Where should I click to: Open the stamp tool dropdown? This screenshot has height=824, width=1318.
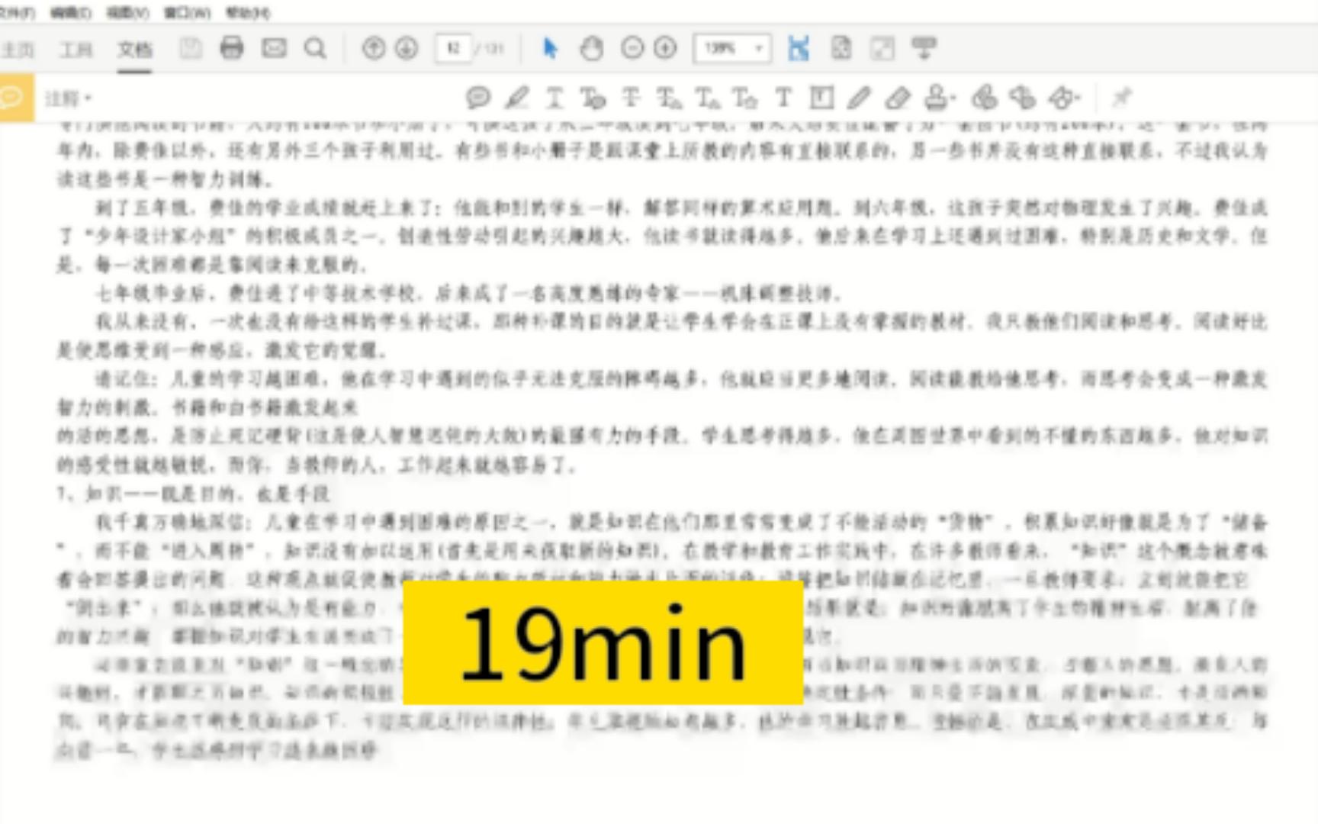click(x=939, y=98)
